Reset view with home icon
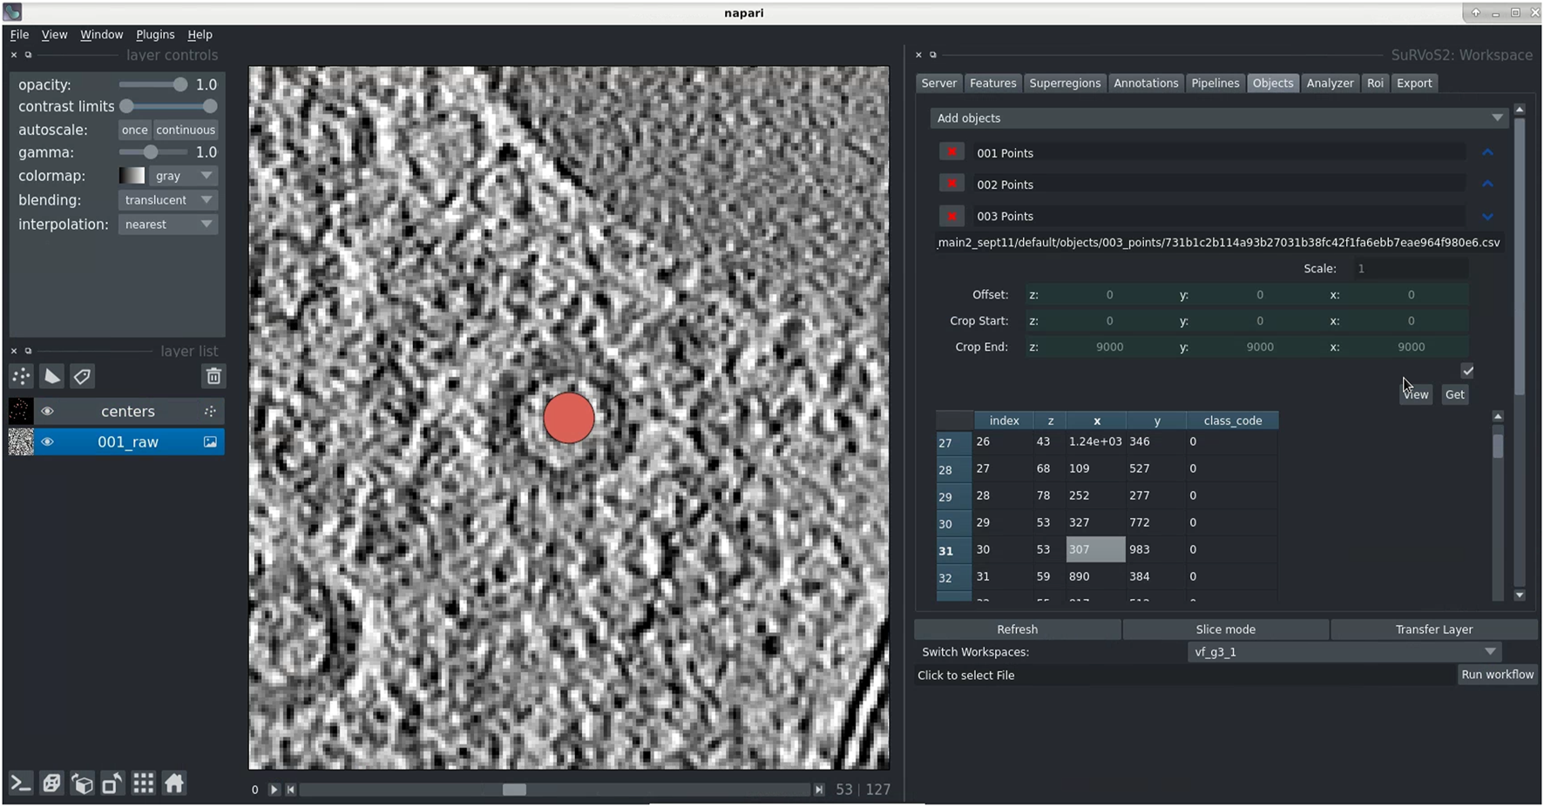The height and width of the screenshot is (807, 1544). click(174, 783)
